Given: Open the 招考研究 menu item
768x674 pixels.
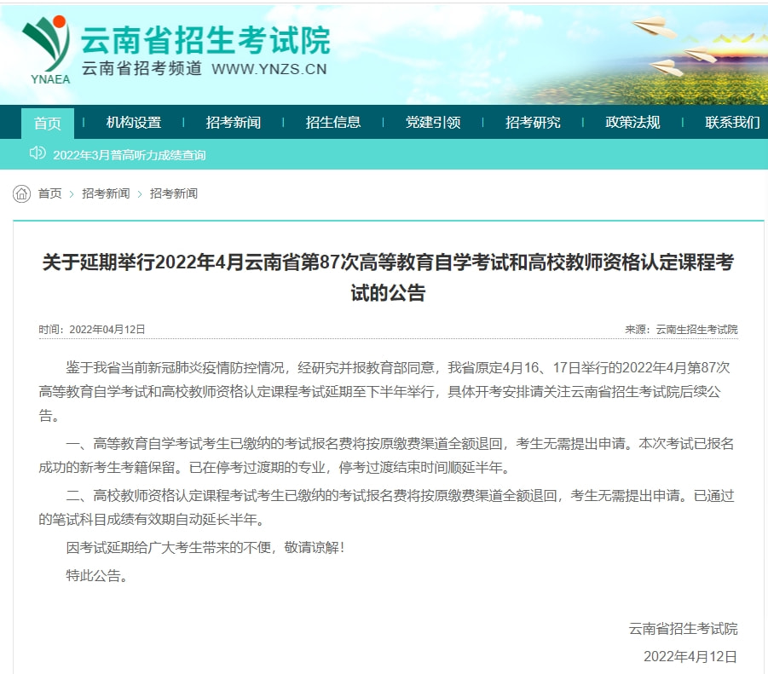Looking at the screenshot, I should coord(533,123).
